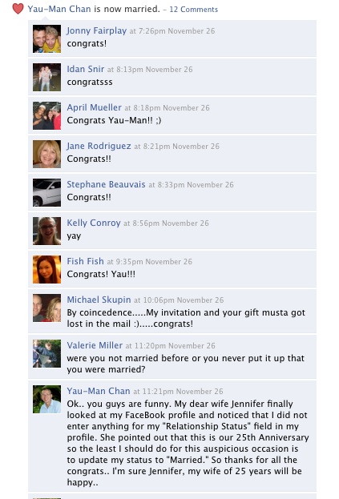The height and width of the screenshot is (499, 339).
Task: Open Valerie Miller's profile photo
Action: pyautogui.click(x=46, y=353)
